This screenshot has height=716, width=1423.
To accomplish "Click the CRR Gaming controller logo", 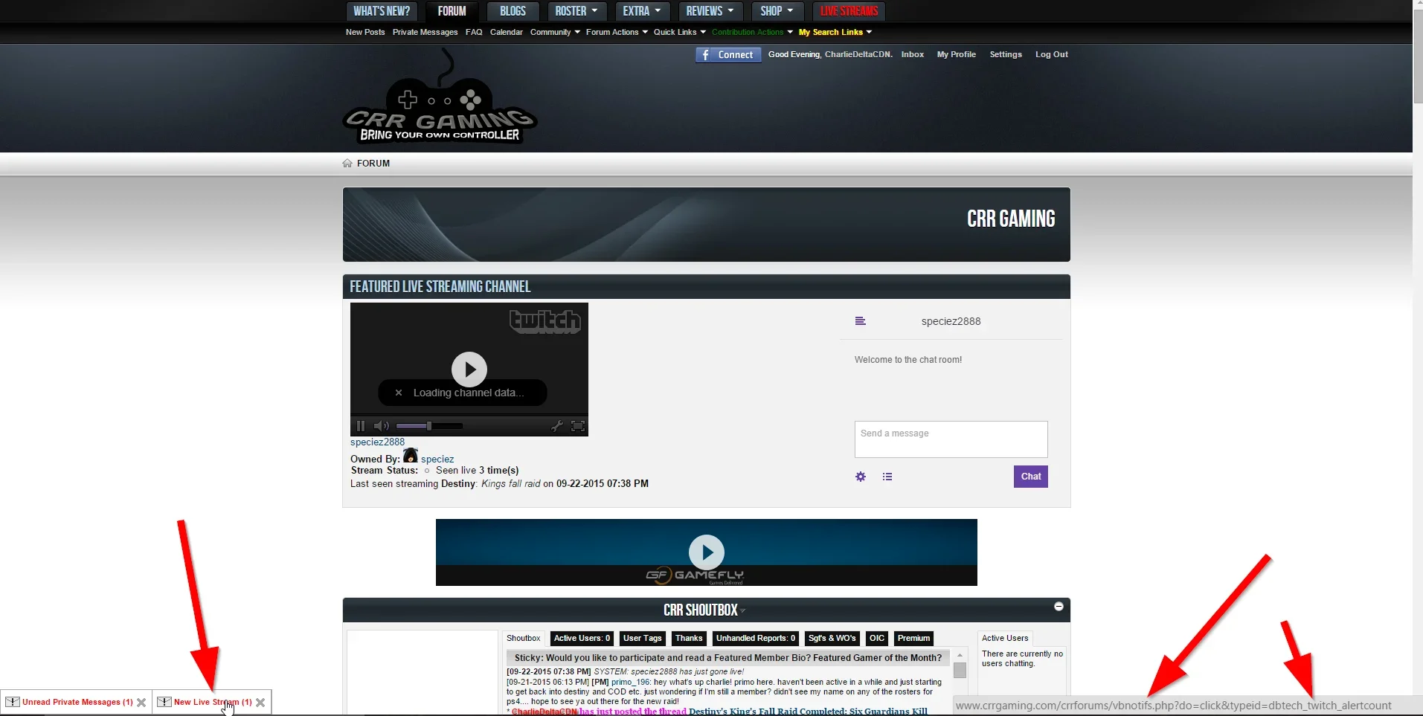I will tap(440, 97).
